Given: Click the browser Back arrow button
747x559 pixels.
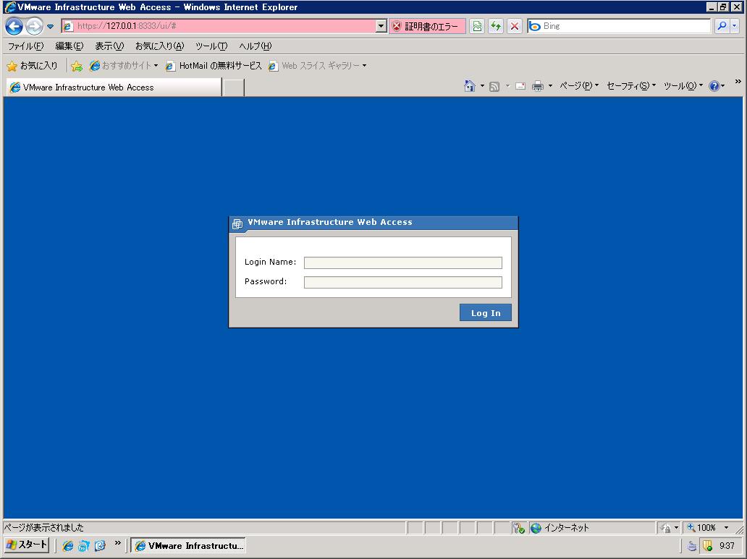Looking at the screenshot, I should [x=14, y=26].
